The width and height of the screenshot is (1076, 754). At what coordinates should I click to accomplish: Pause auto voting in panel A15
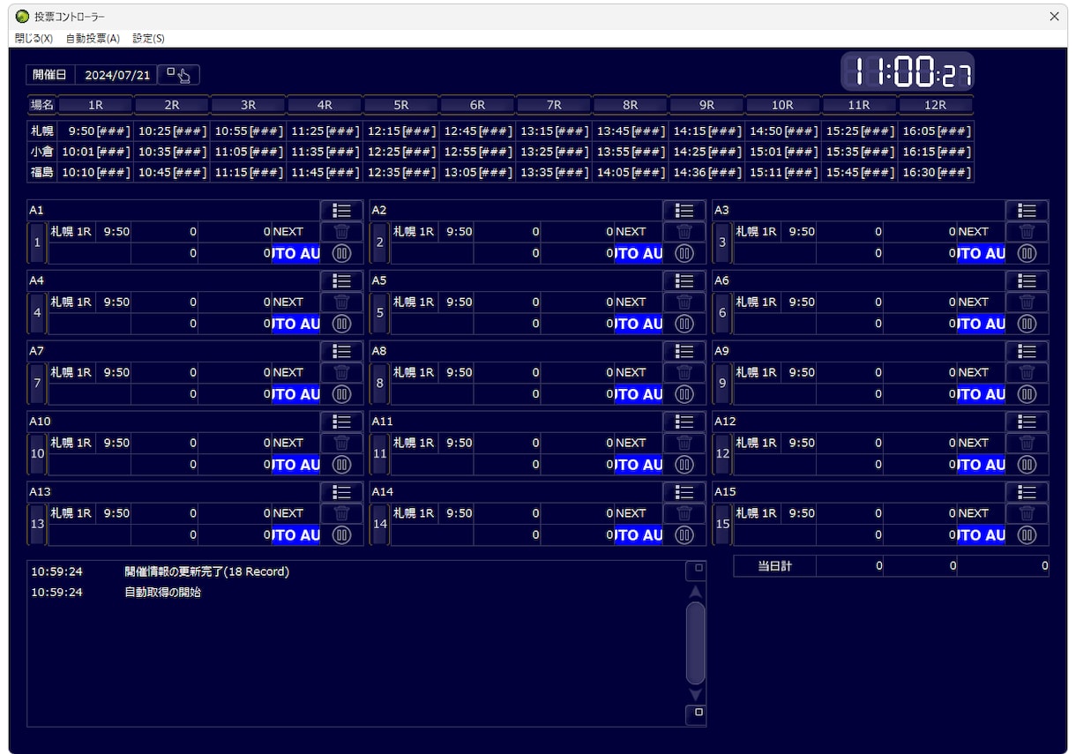(x=1027, y=535)
